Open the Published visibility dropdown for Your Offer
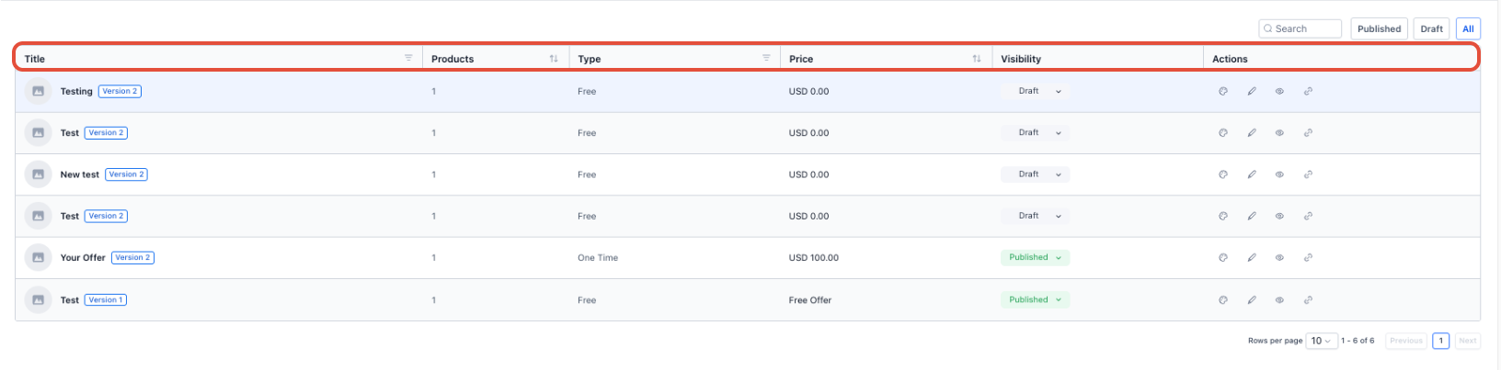 [1036, 258]
